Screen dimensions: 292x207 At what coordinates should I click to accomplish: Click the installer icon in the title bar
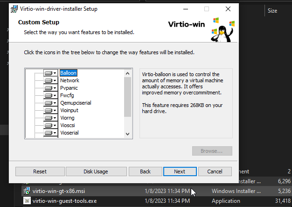(x=14, y=9)
